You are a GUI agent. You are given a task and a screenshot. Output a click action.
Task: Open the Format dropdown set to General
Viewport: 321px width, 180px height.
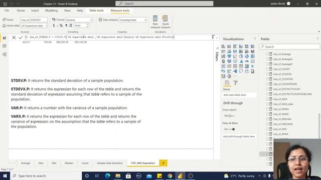pyautogui.click(x=79, y=20)
